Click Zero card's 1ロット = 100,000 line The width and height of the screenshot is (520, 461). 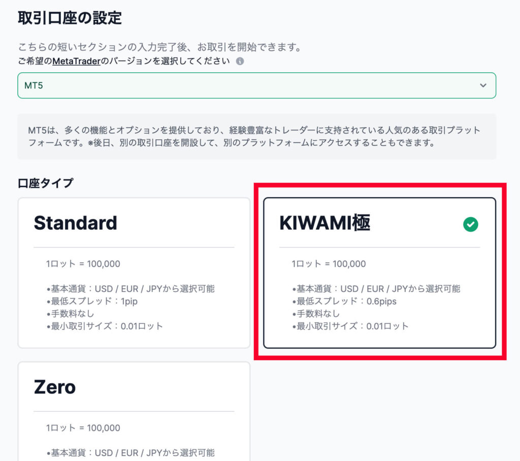pyautogui.click(x=83, y=428)
